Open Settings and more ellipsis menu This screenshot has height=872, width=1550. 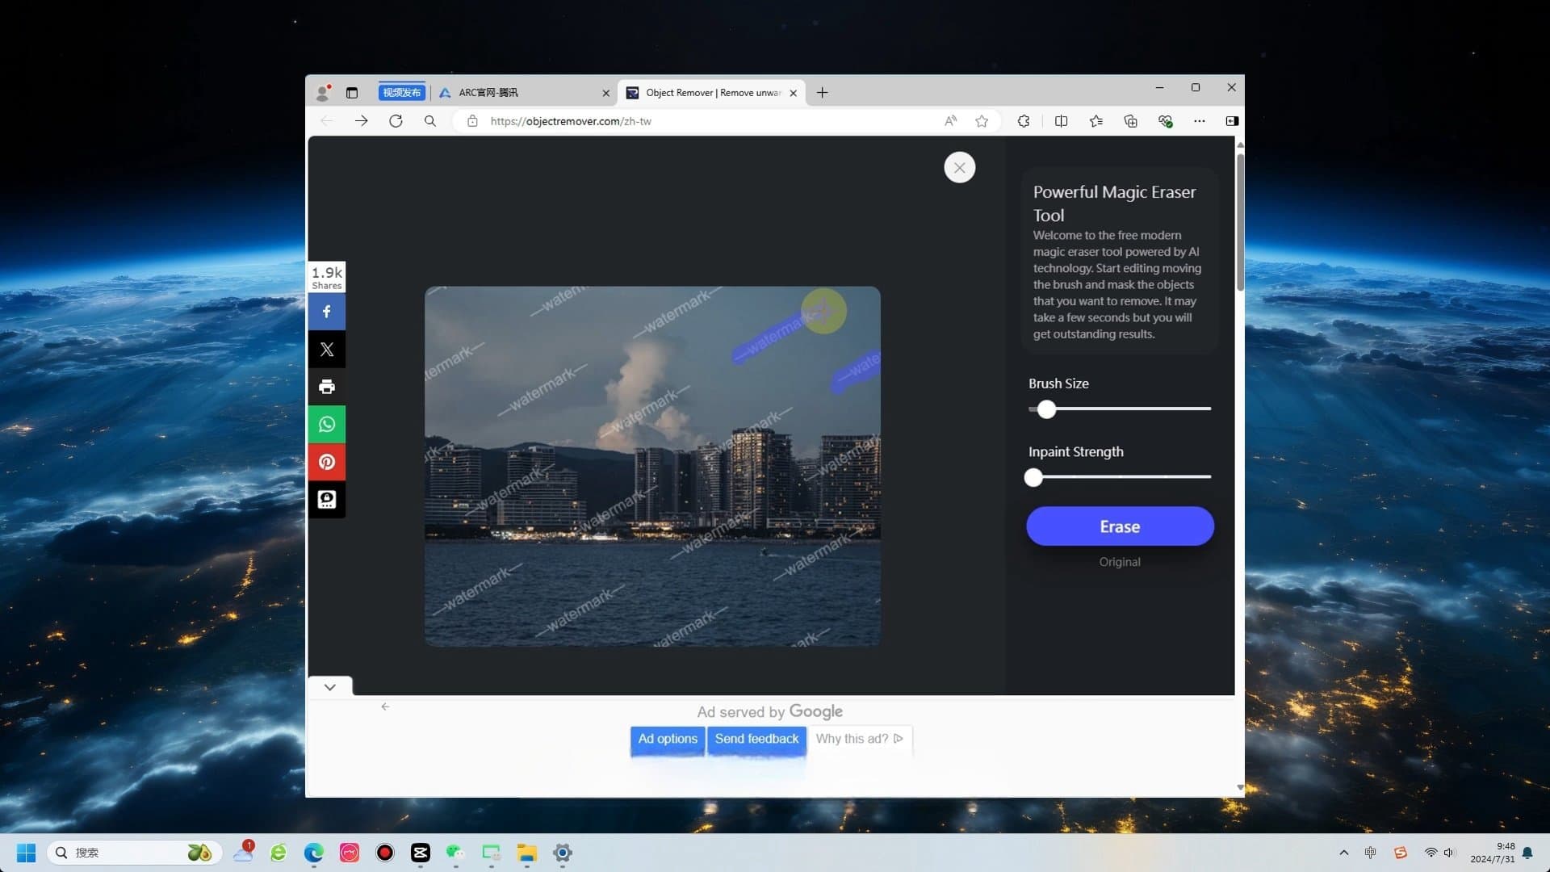[x=1200, y=121]
